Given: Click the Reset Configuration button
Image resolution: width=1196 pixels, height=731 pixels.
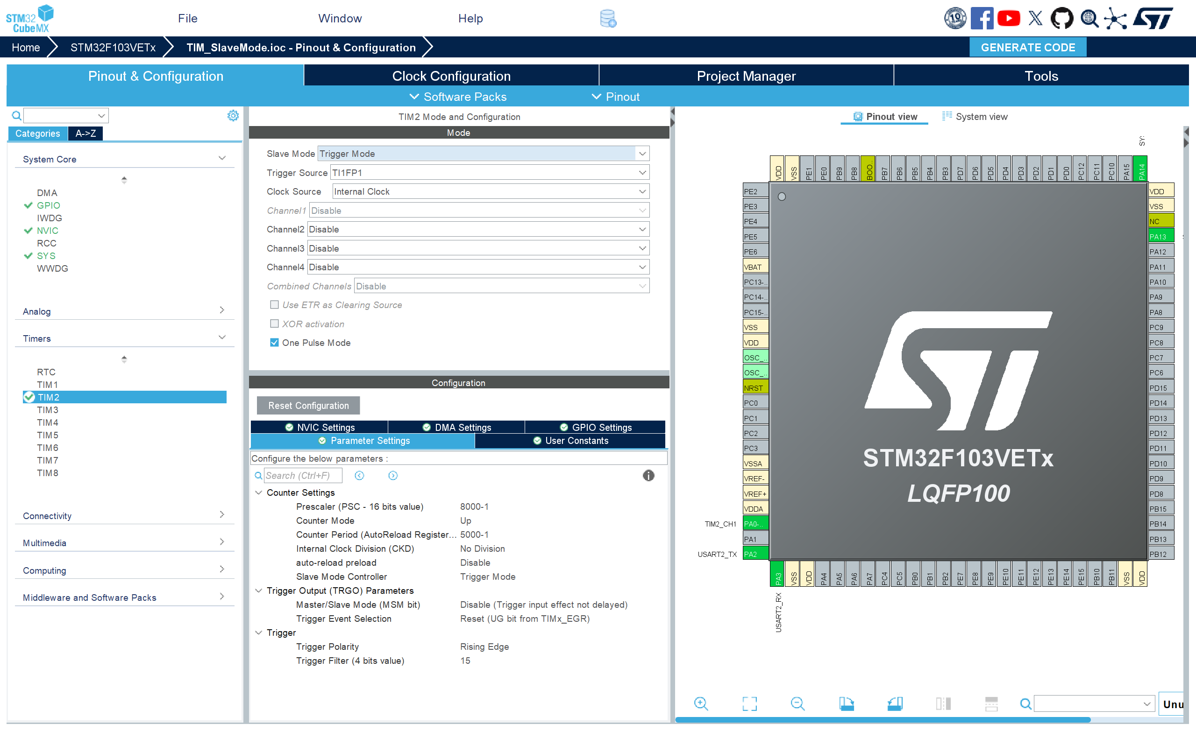Looking at the screenshot, I should [308, 406].
